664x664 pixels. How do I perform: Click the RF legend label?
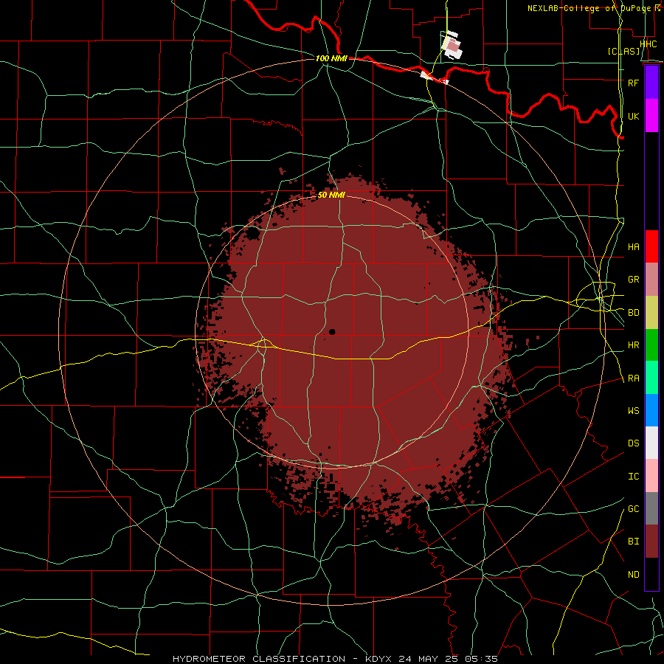coord(633,83)
